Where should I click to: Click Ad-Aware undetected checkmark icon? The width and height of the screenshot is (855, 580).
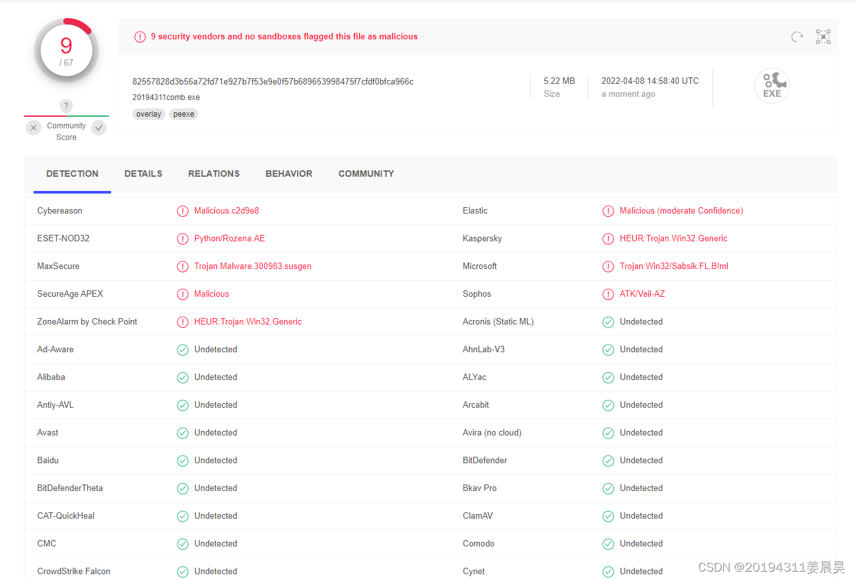click(183, 350)
